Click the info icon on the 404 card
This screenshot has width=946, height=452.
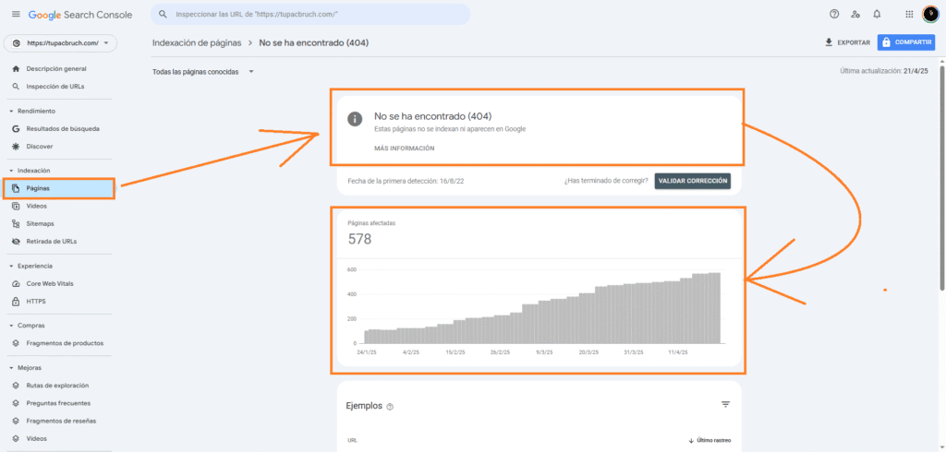coord(355,119)
